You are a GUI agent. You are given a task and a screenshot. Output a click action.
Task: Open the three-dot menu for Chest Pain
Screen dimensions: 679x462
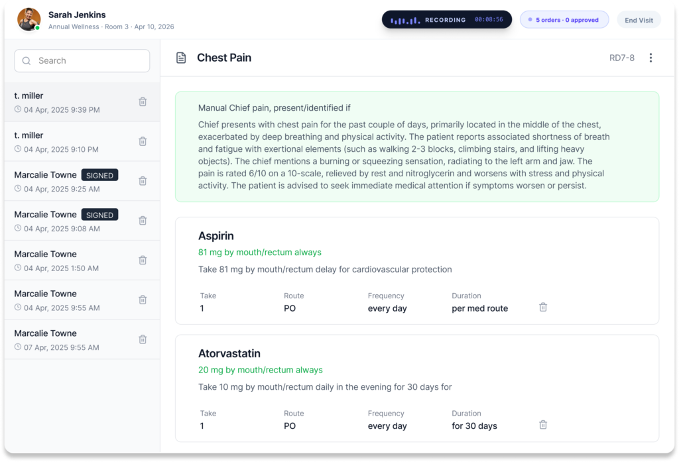click(x=650, y=58)
